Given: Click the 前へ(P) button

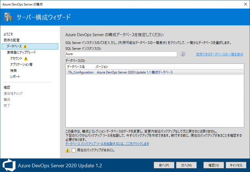Looking at the screenshot, I should [164, 165].
